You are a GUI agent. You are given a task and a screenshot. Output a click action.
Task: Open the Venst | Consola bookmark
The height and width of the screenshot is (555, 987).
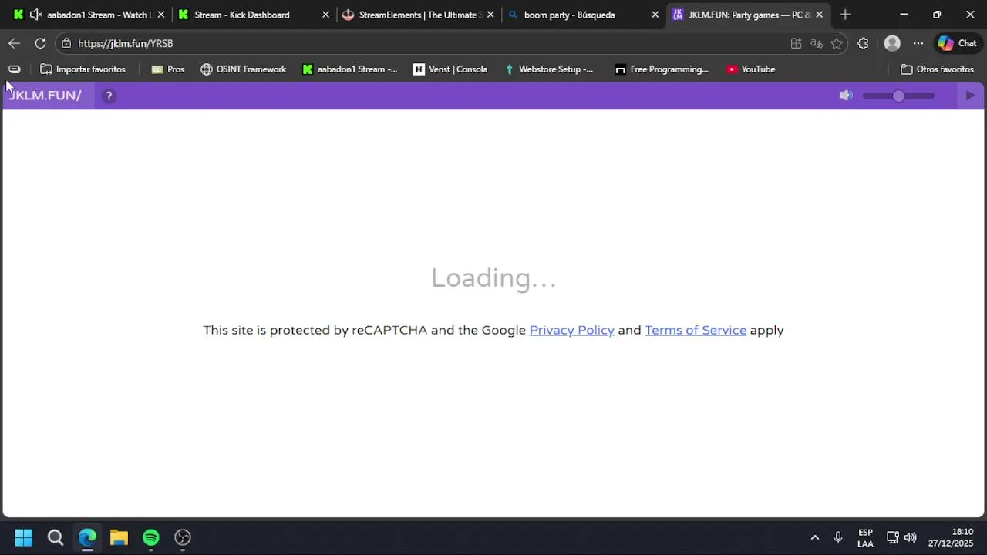pos(450,69)
